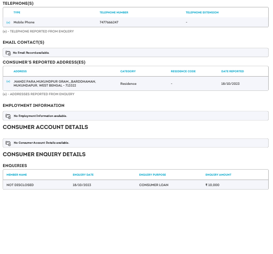Click the TELEPHONE NUMBER column header

coord(114,13)
